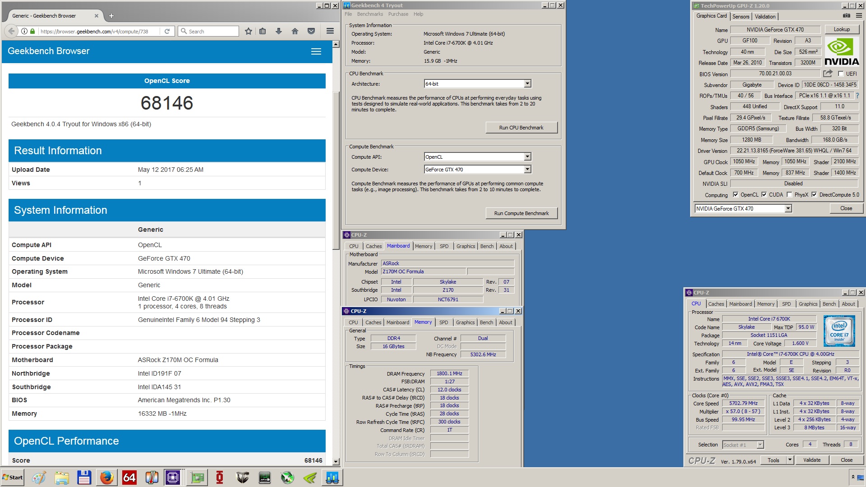Viewport: 866px width, 487px height.
Task: Switch to the Sensors tab in GPU-Z
Action: (x=741, y=17)
